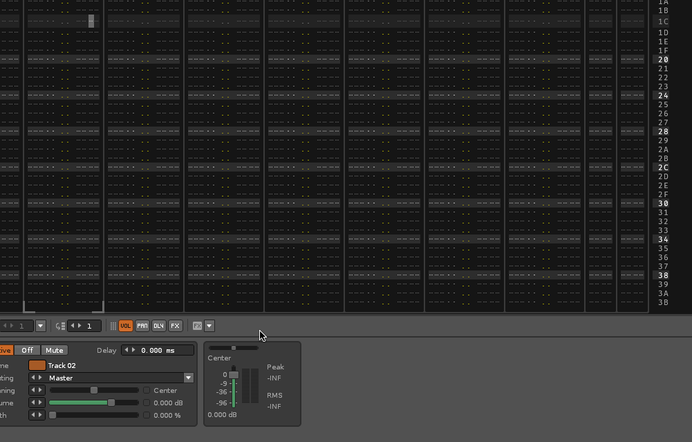Screen dimensions: 692x442
Task: Click pattern line number 30
Action: click(664, 203)
